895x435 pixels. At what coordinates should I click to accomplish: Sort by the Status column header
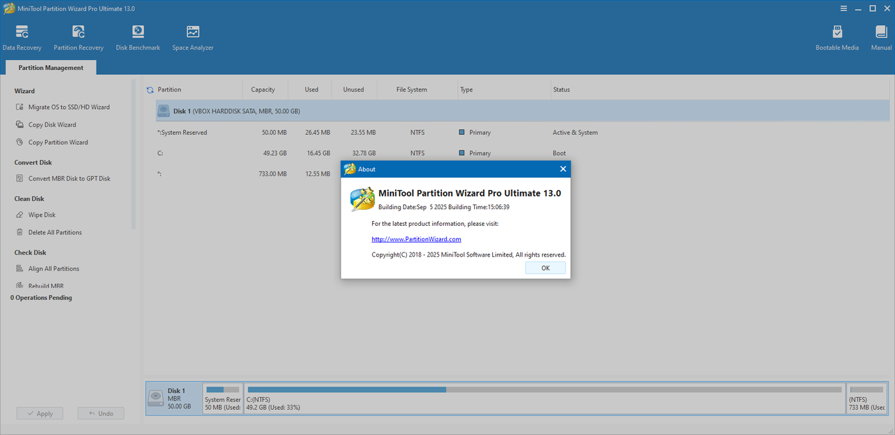tap(561, 90)
